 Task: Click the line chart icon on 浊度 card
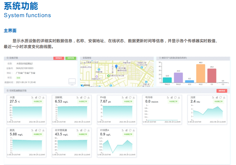click(213, 97)
